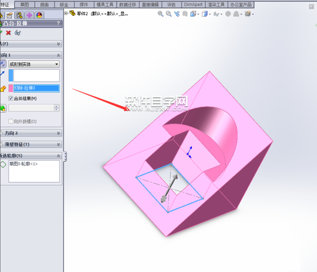Switch to the 钣金 tab
Screen dimensions: 317x272
[x=64, y=5]
